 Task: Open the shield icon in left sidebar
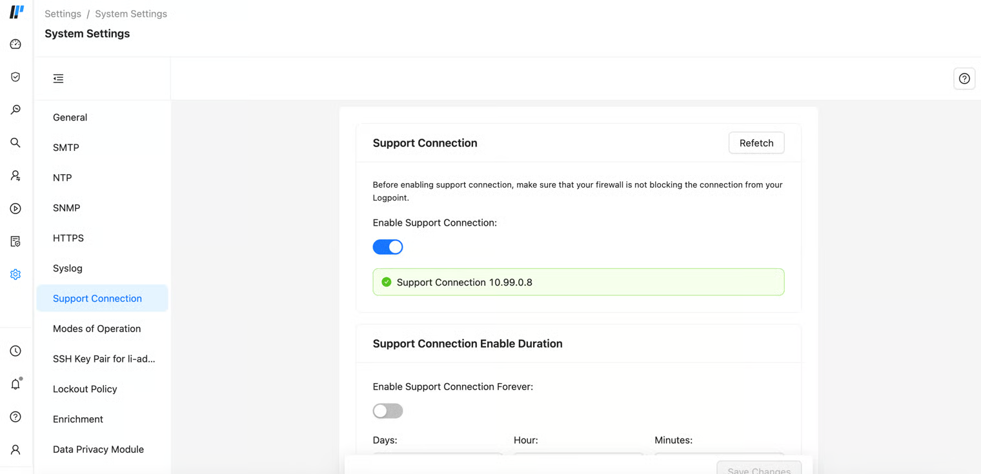coord(15,77)
